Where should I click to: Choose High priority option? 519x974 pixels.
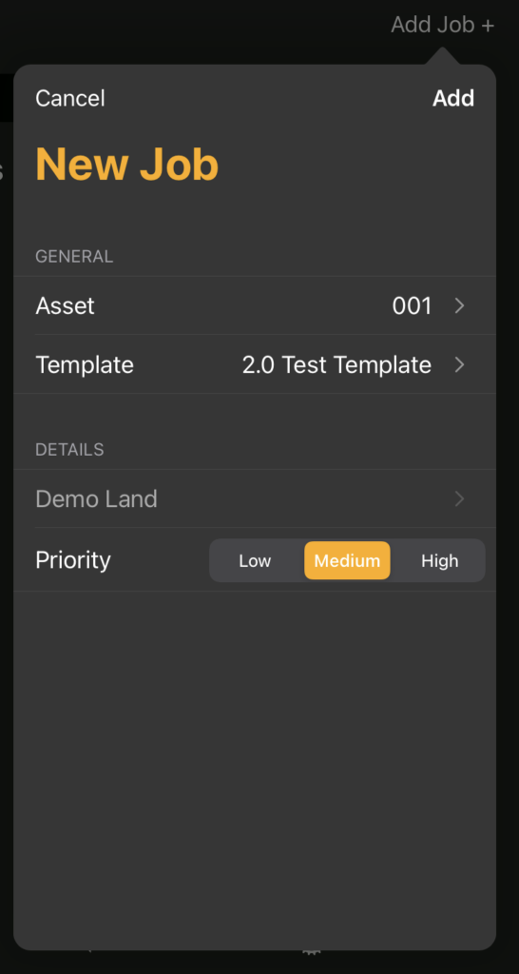(x=439, y=561)
